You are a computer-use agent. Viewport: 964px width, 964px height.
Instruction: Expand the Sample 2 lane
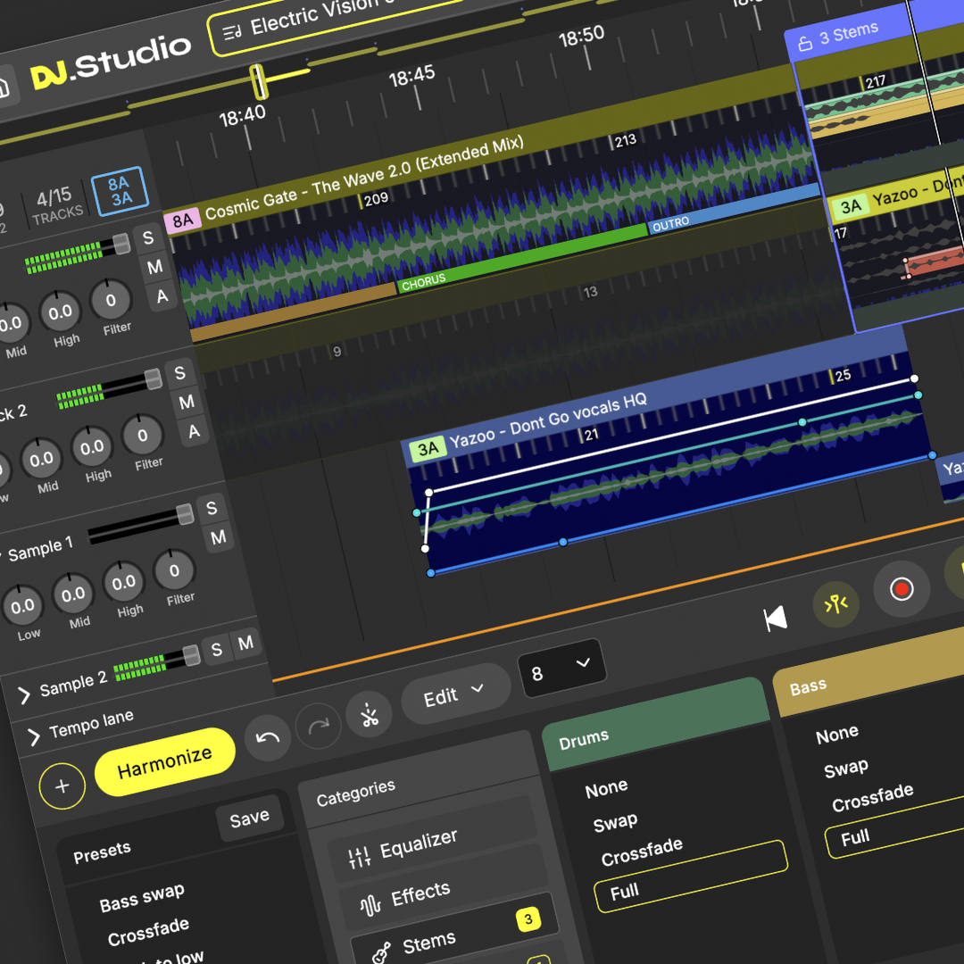[x=25, y=694]
